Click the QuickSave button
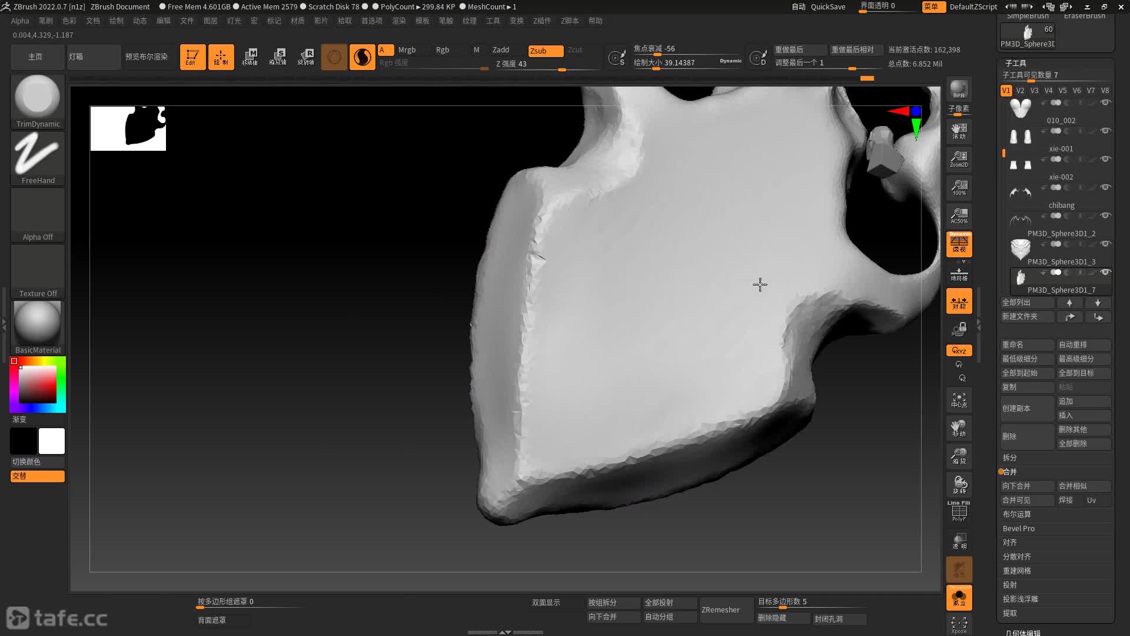Image resolution: width=1130 pixels, height=636 pixels. [x=827, y=6]
